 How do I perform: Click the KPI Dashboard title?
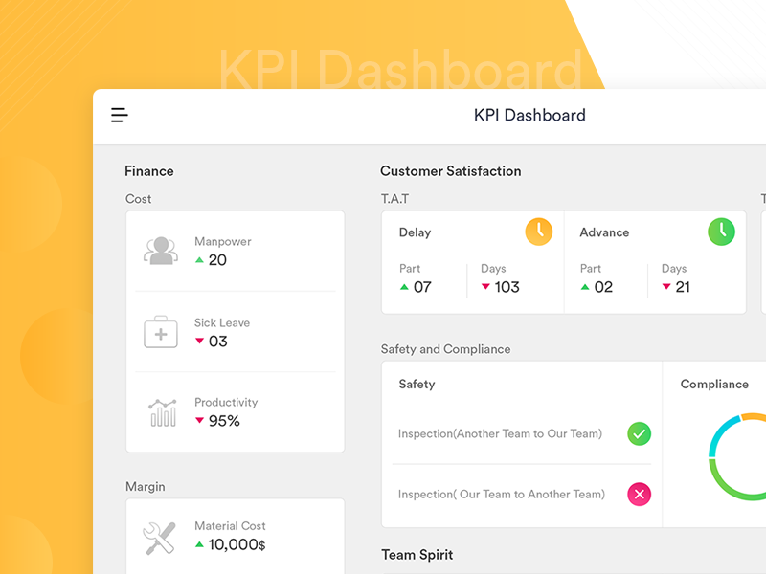529,116
